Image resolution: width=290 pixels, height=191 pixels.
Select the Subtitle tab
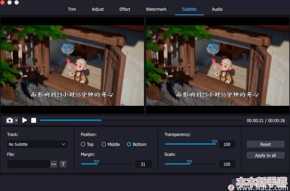coord(189,9)
